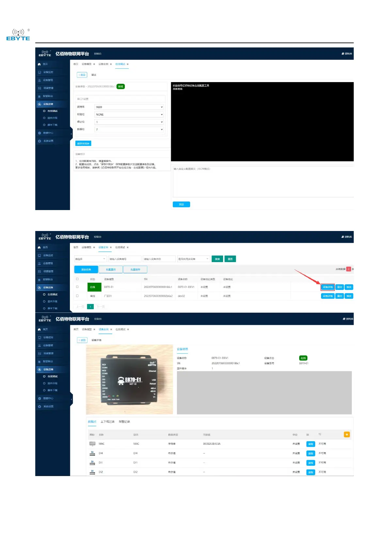The width and height of the screenshot is (389, 551).
Task: Focus the JSON custom config message text area
Action: coord(263,182)
